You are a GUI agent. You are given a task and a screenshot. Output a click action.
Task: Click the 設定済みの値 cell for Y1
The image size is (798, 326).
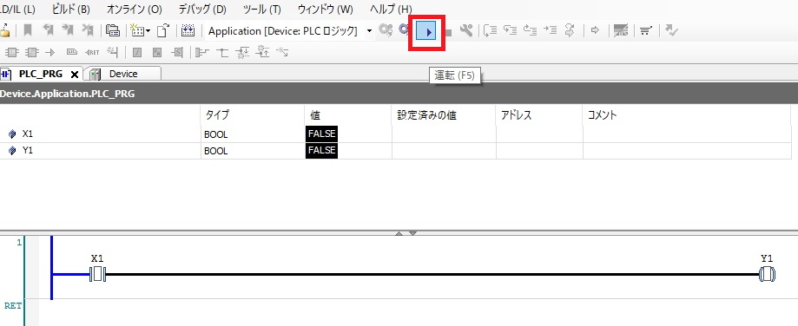click(x=444, y=151)
